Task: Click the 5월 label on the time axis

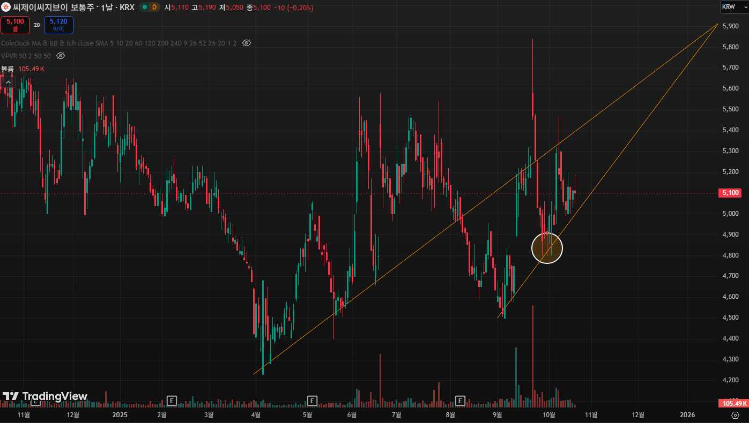Action: tap(307, 414)
